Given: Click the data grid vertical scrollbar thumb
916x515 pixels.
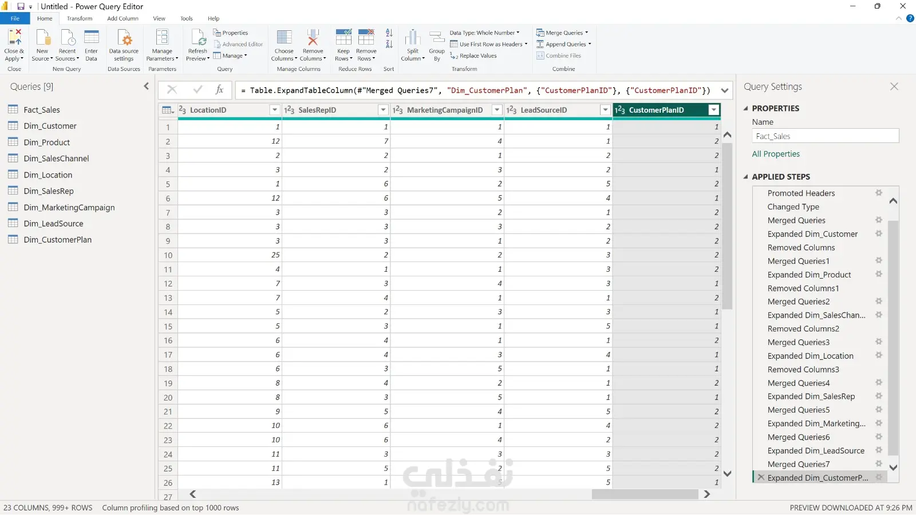Looking at the screenshot, I should (728, 226).
